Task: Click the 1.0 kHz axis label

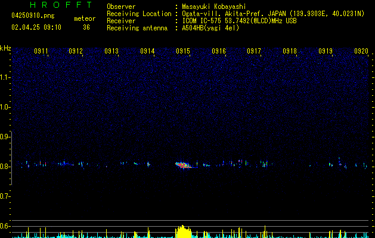Action: tap(5, 107)
